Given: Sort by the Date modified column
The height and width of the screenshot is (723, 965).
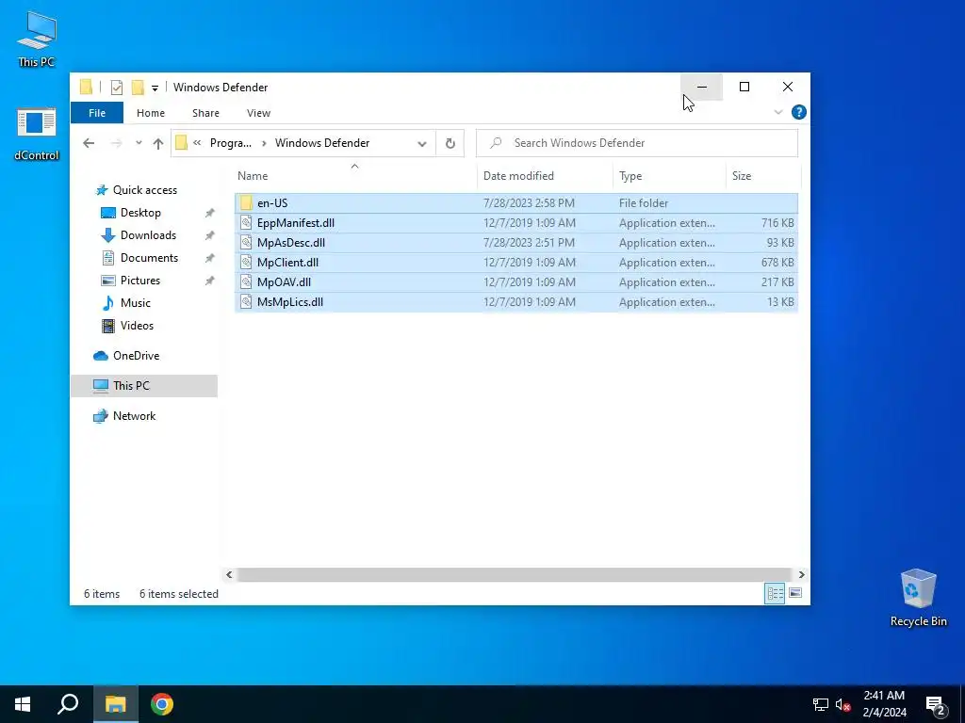Looking at the screenshot, I should pos(518,176).
